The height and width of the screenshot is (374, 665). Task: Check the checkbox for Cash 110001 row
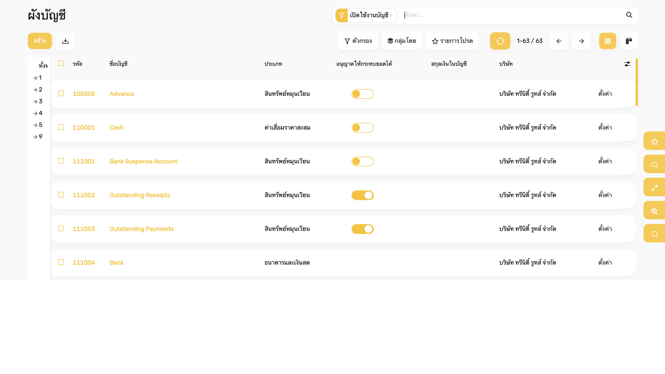(x=61, y=127)
